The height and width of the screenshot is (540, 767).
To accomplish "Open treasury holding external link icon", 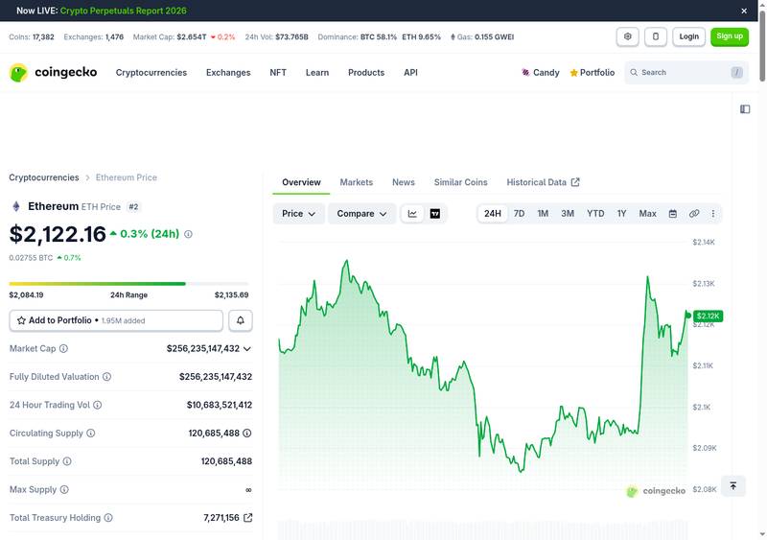I will (x=248, y=518).
